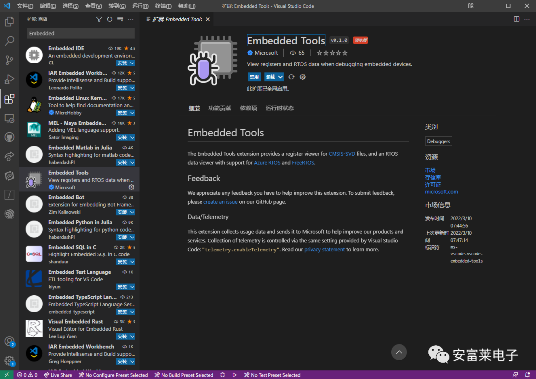
Task: Open the microsoft.com resource link
Action: click(x=441, y=192)
